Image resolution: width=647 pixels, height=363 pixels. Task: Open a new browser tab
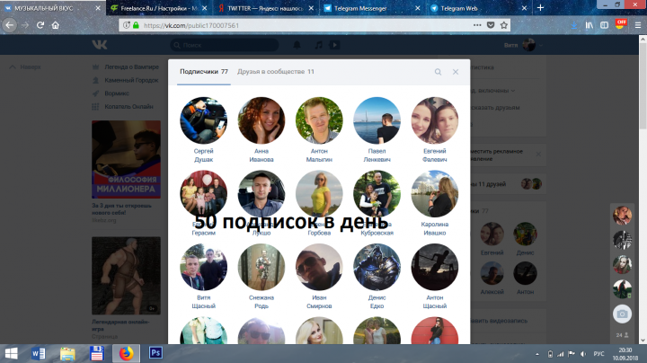(x=540, y=7)
